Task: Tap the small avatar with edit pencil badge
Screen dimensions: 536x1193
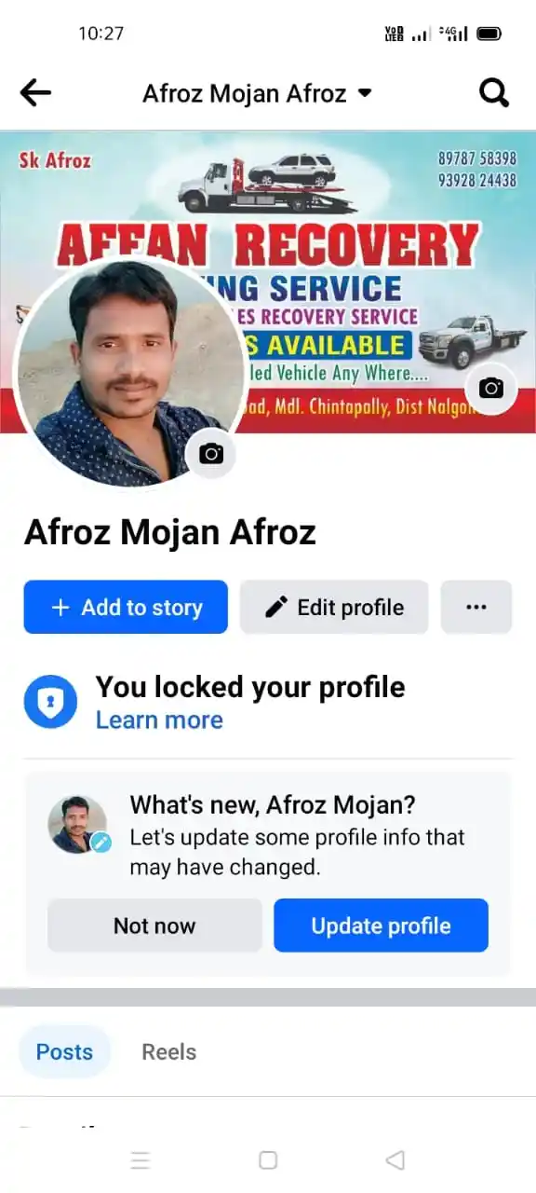Action: (x=79, y=825)
